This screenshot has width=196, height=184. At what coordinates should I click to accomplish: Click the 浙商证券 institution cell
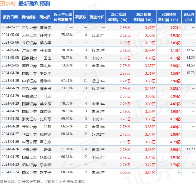point(29,119)
